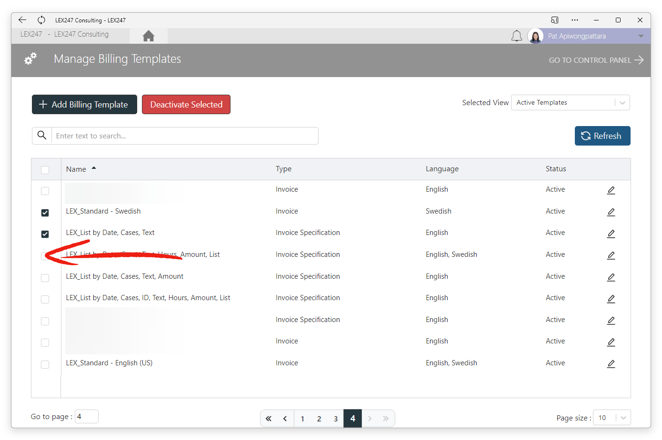662x440 pixels.
Task: Go back using the back arrow
Action: pyautogui.click(x=22, y=20)
